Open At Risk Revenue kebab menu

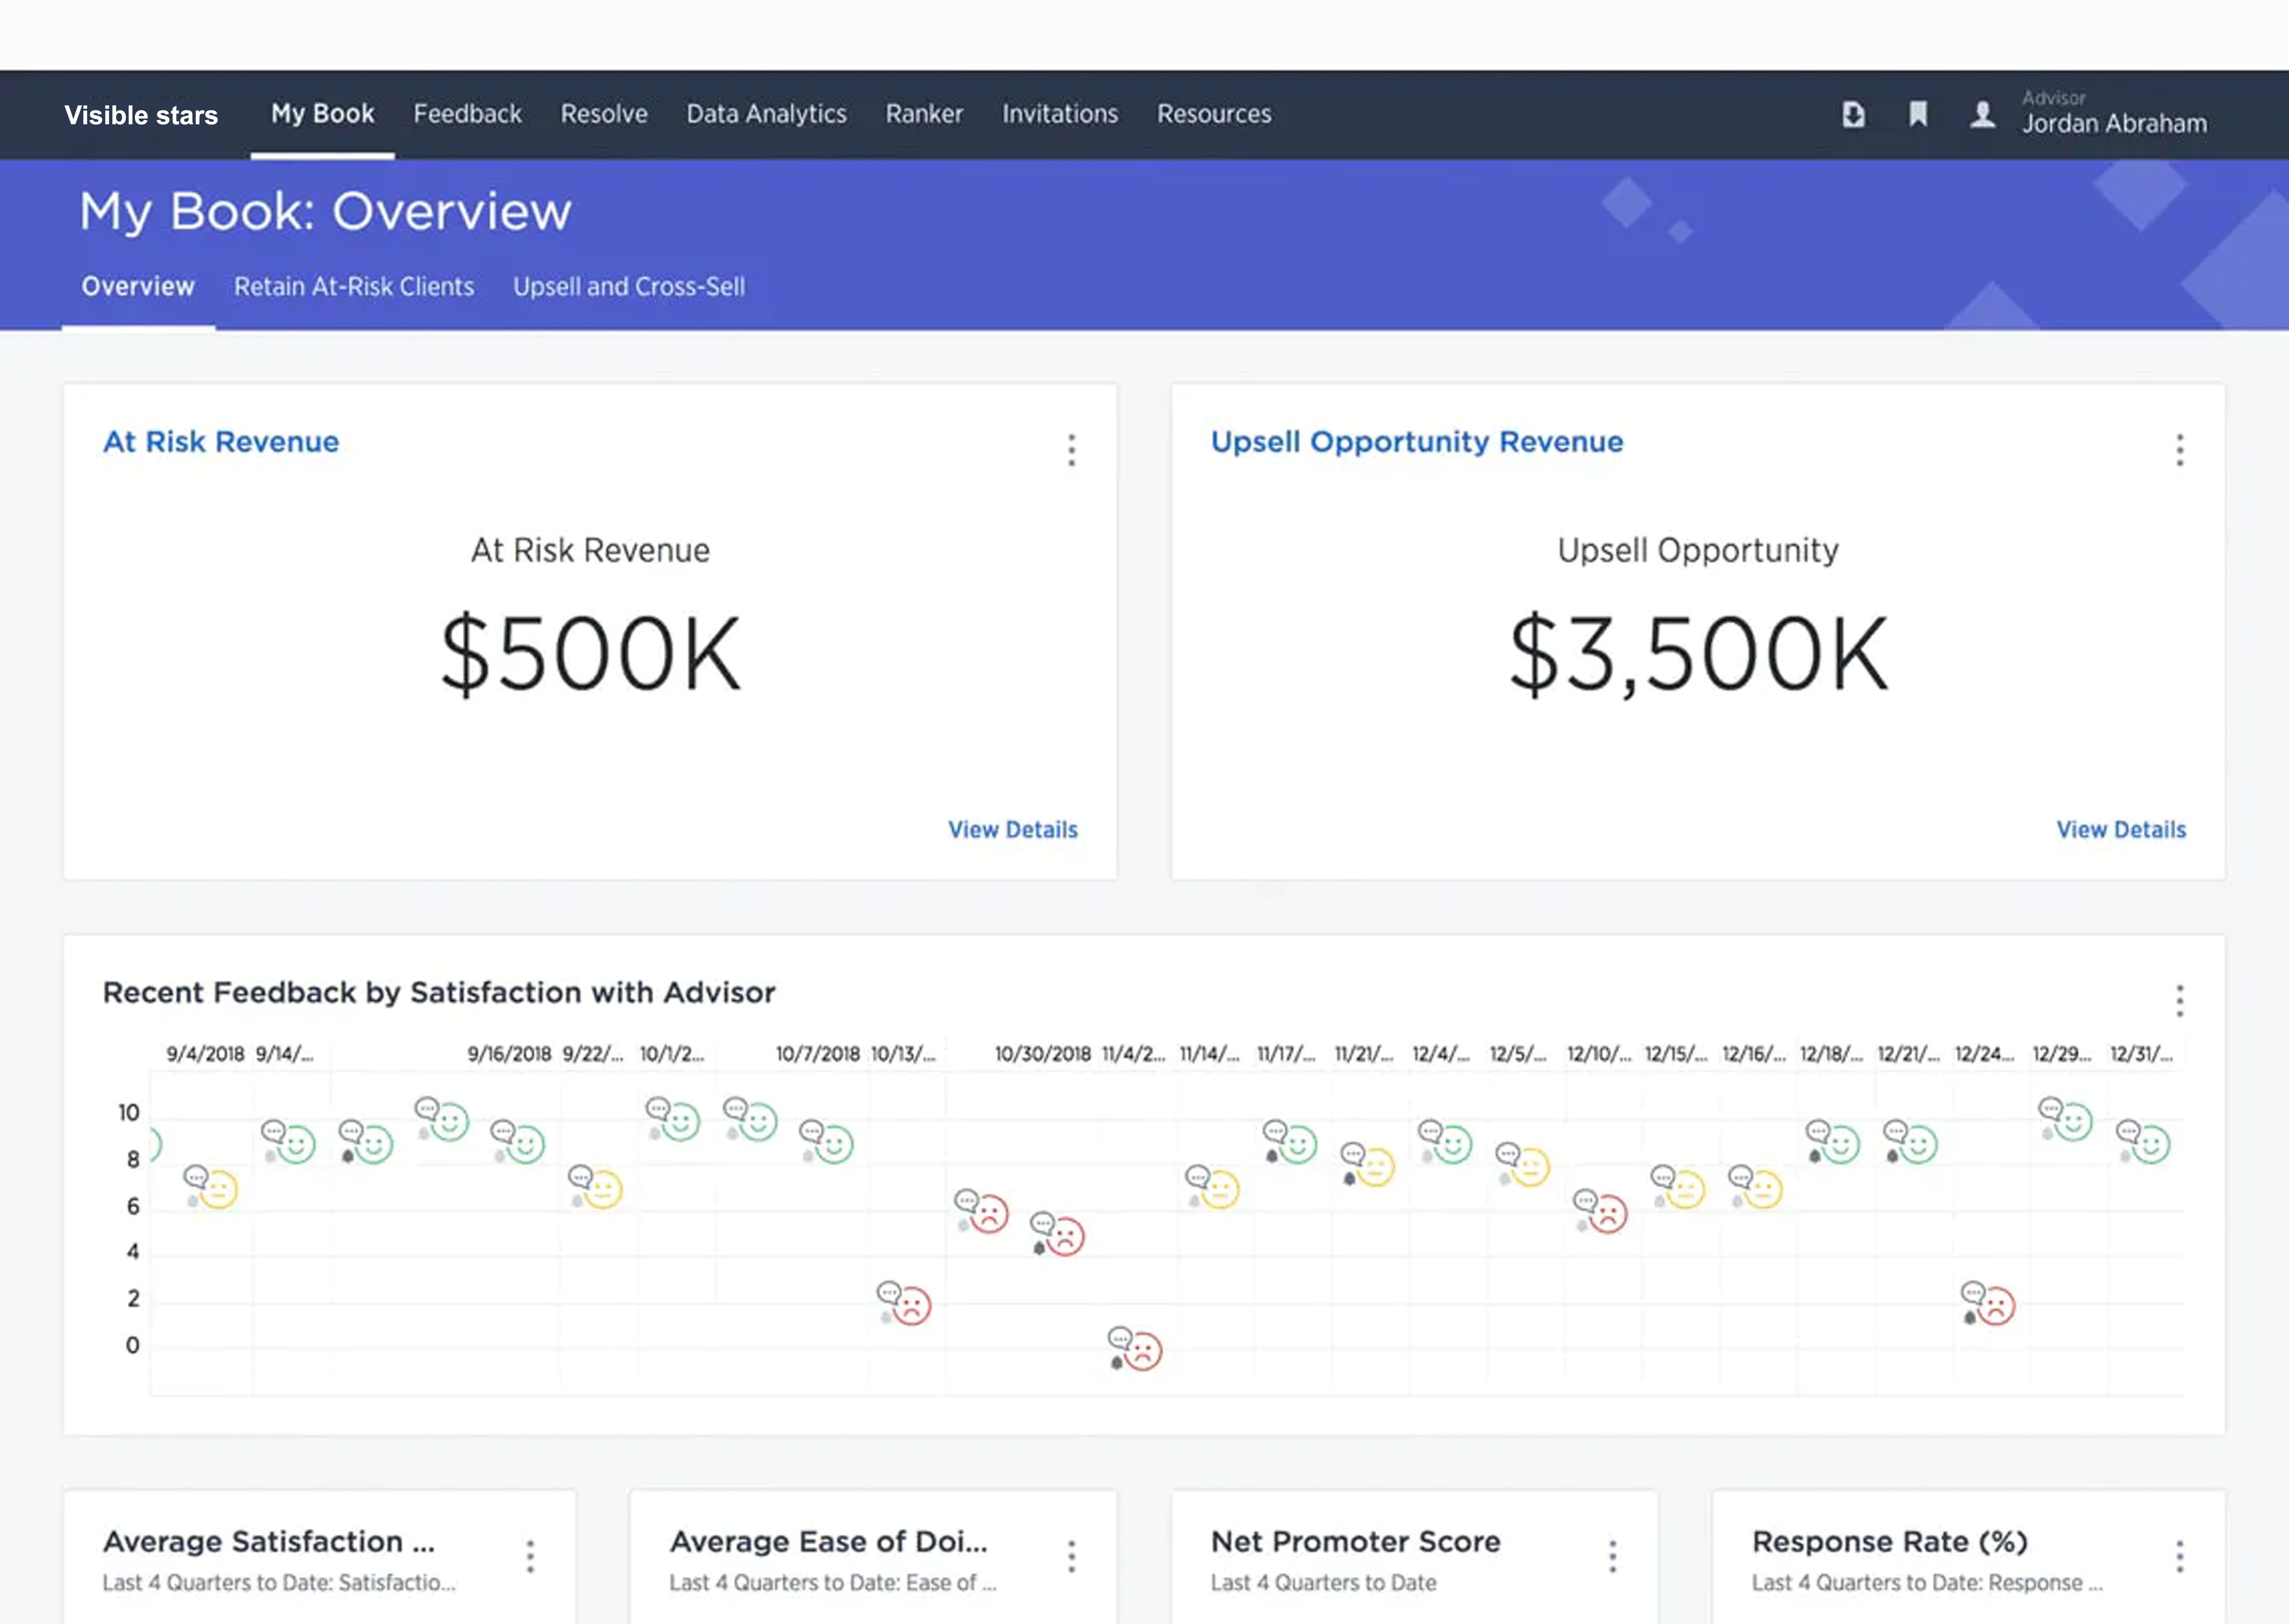click(x=1071, y=450)
